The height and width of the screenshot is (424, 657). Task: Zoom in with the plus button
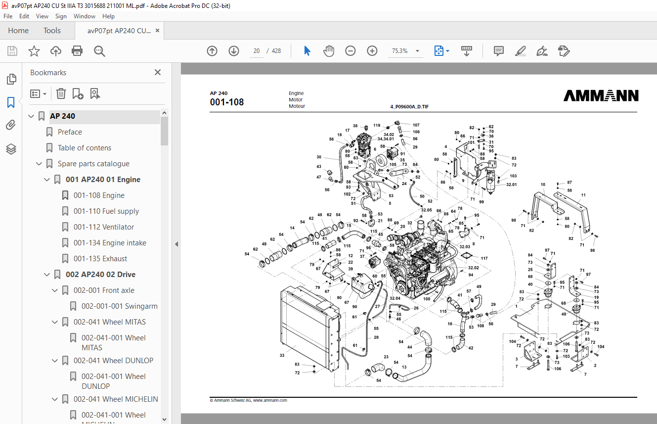click(372, 51)
